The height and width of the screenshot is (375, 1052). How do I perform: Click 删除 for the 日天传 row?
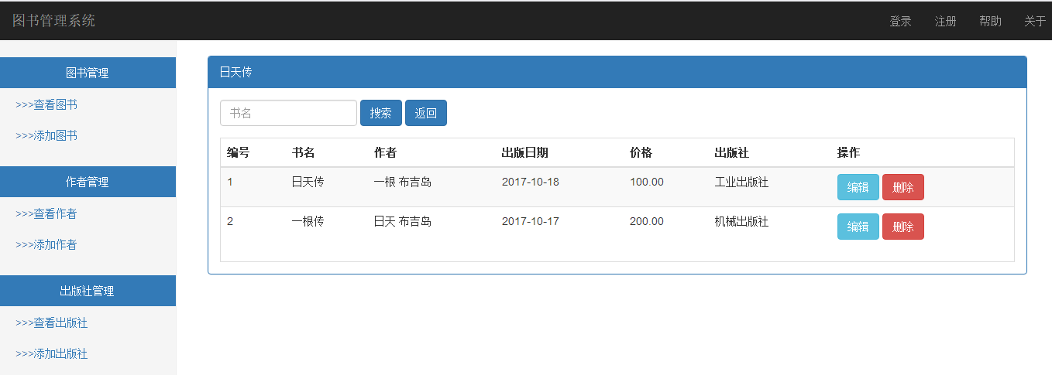[903, 187]
